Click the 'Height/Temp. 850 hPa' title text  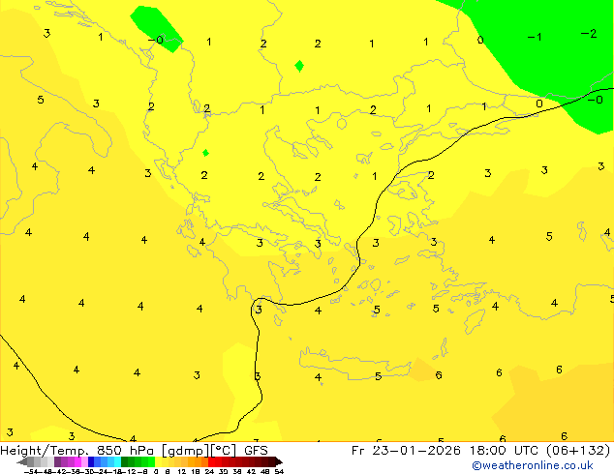coord(77,451)
